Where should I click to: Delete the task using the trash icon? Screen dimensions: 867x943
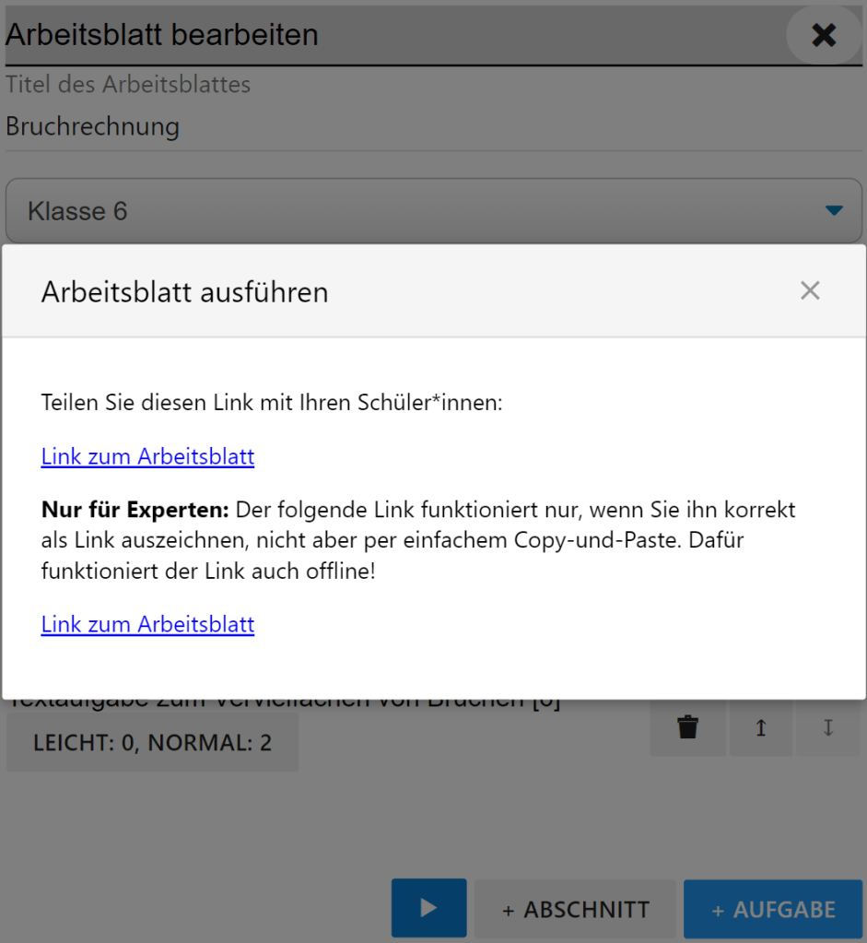pos(687,728)
